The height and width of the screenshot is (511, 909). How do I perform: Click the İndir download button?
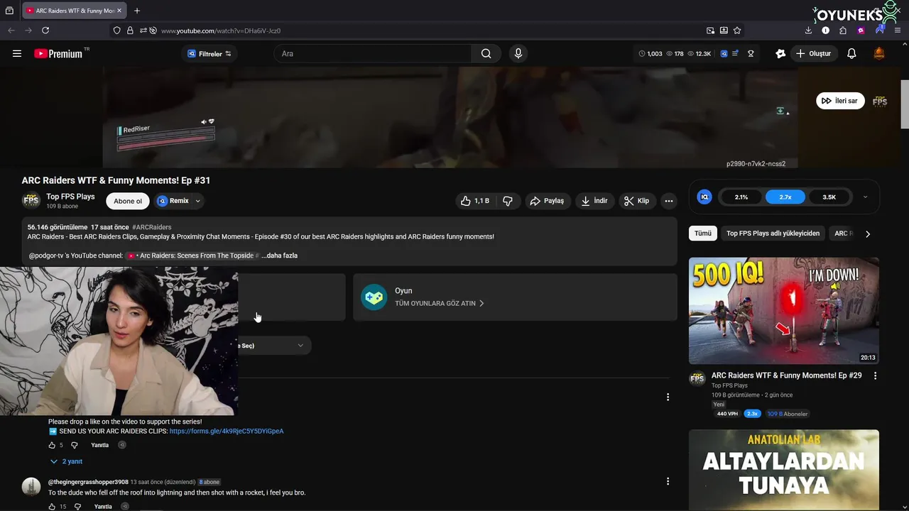(595, 201)
